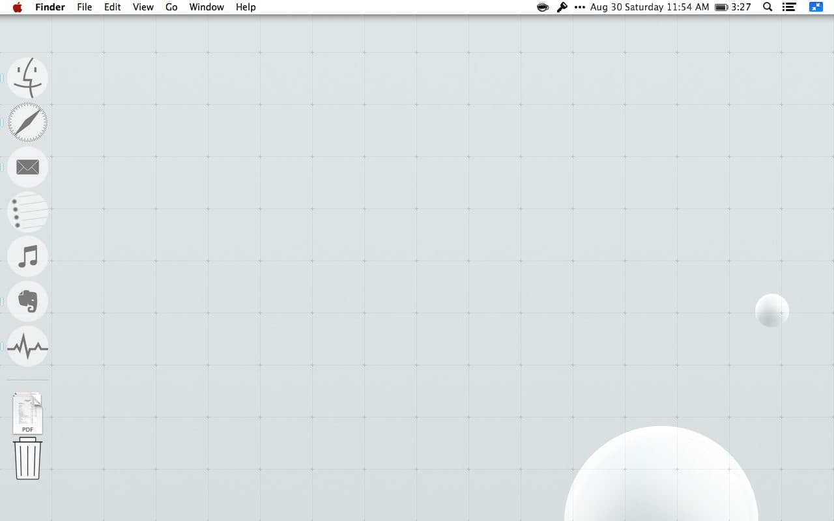Open the Mail app in dock
Screen dimensions: 834x521
tap(27, 167)
